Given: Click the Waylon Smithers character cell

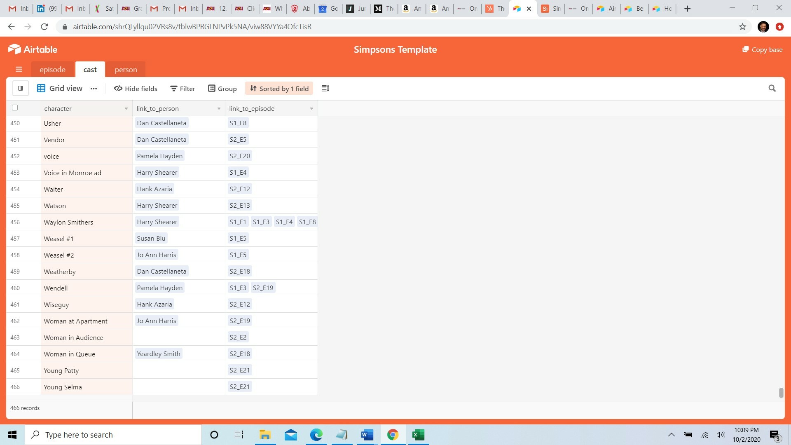Looking at the screenshot, I should [87, 222].
